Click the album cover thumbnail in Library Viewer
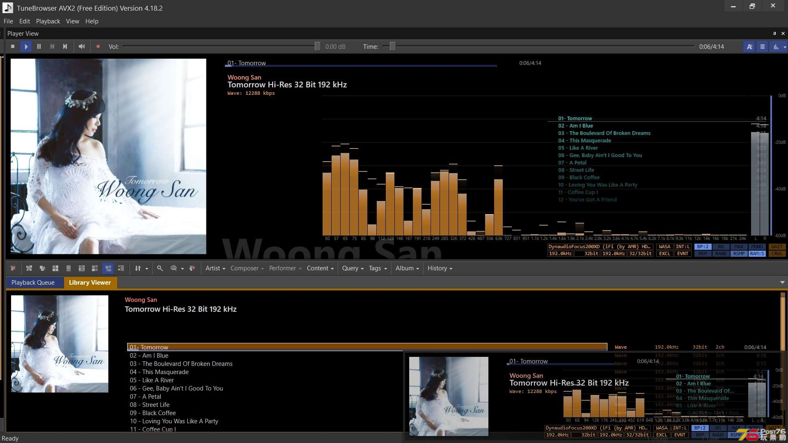This screenshot has height=443, width=788. point(60,344)
